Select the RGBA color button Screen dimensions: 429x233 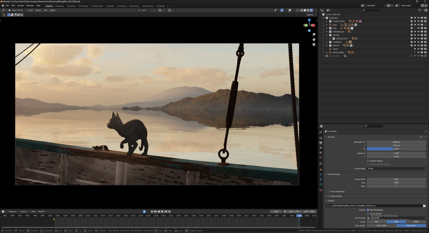(416, 222)
